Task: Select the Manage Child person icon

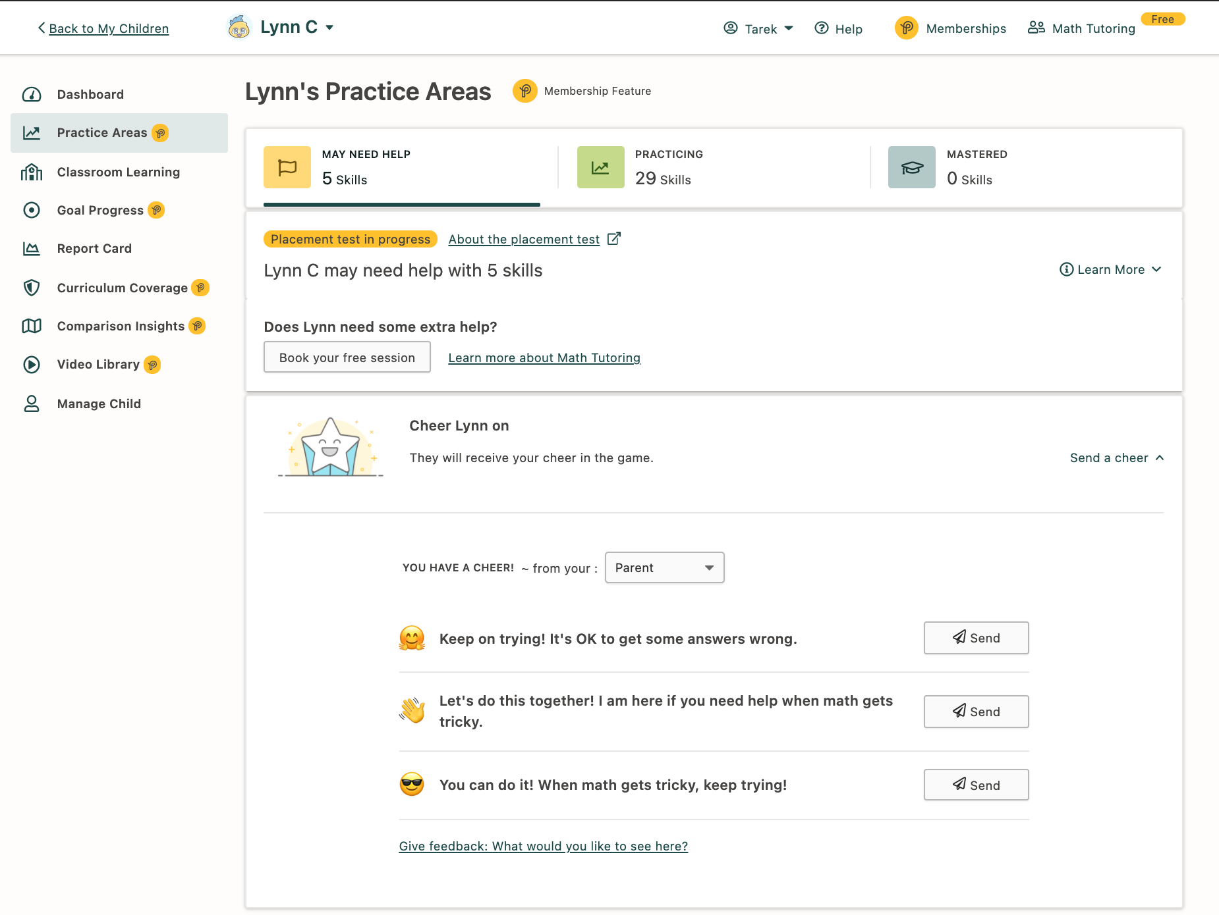Action: pyautogui.click(x=32, y=403)
